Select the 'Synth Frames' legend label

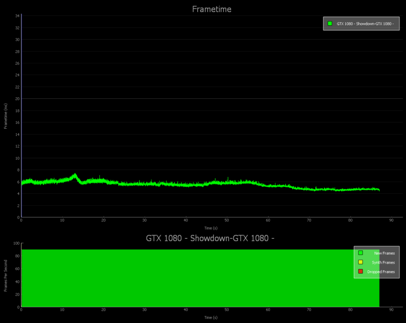pyautogui.click(x=383, y=262)
